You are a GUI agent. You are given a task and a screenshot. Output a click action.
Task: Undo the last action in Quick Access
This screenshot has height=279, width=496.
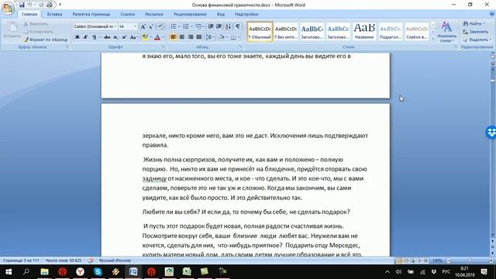[29, 5]
